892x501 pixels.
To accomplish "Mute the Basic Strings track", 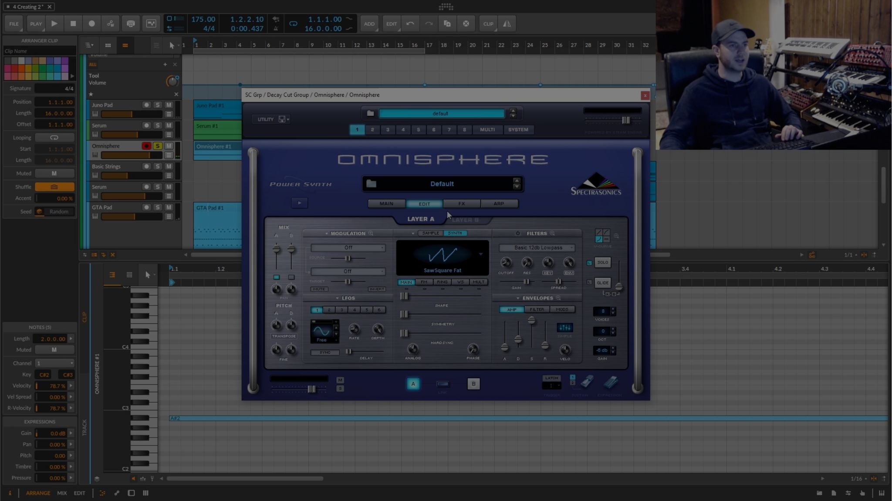I will 169,166.
